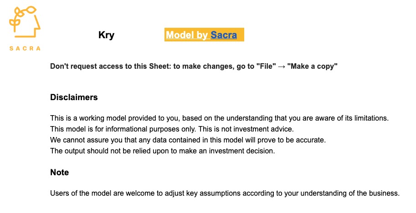The height and width of the screenshot is (213, 416).
Task: Click the Sacra house logo icon
Action: [x=25, y=22]
